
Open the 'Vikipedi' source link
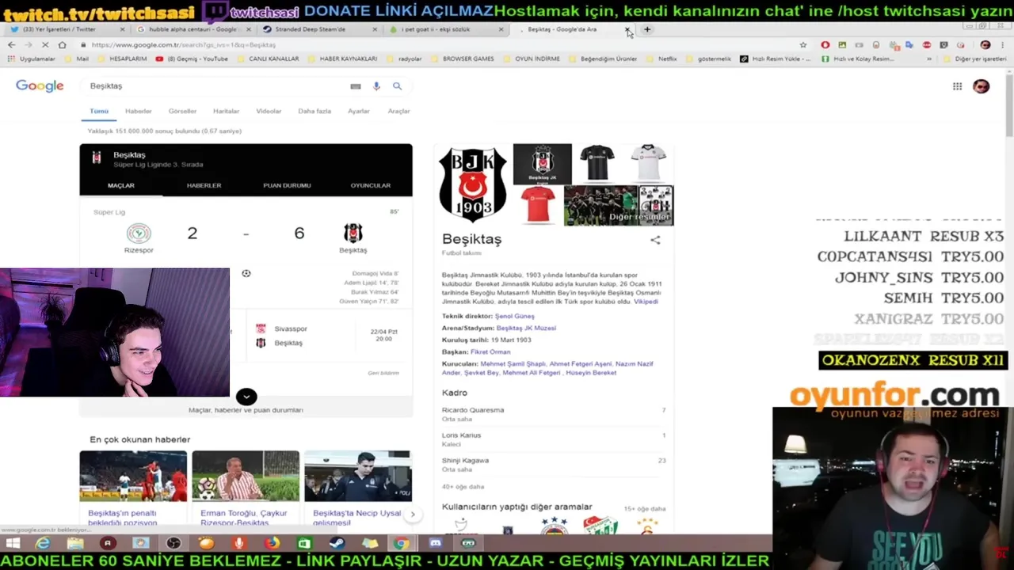(646, 302)
